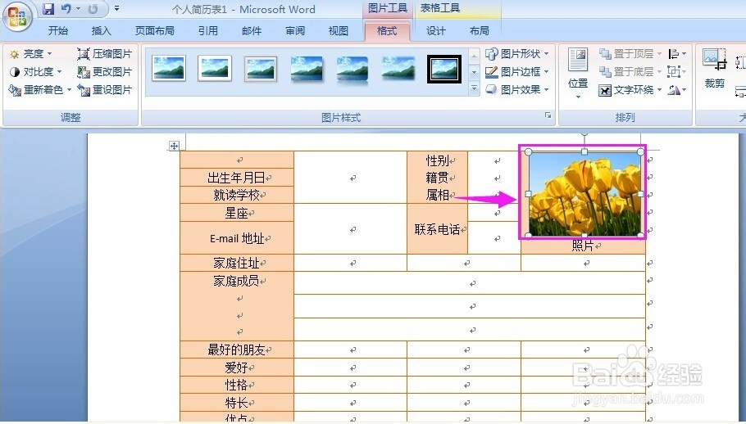The width and height of the screenshot is (746, 424).
Task: Apply the sixth soft-edge picture style
Action: 398,69
